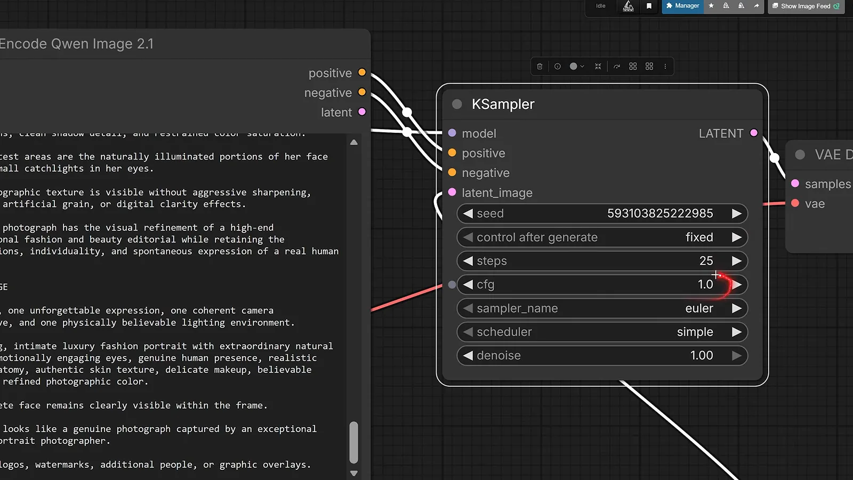Delete the selected KSampler node with trash icon

(540, 67)
